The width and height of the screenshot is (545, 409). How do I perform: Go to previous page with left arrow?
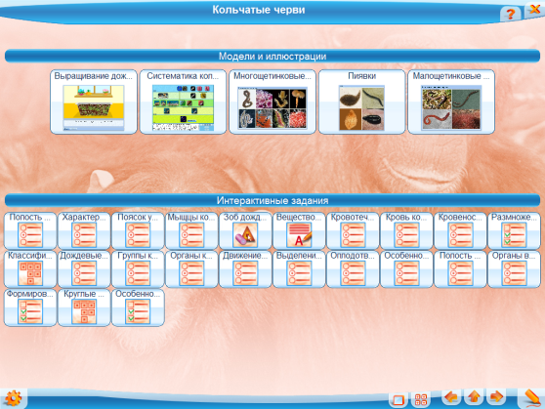pyautogui.click(x=451, y=397)
